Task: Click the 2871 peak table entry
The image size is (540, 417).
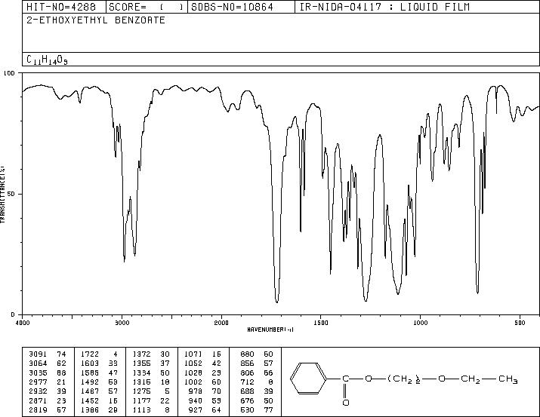Action: tap(48, 401)
